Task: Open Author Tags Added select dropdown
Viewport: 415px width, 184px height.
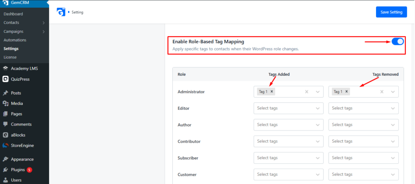Action: click(289, 125)
